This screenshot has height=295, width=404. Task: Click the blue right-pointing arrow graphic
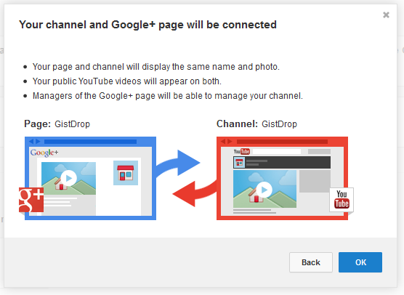[178, 163]
